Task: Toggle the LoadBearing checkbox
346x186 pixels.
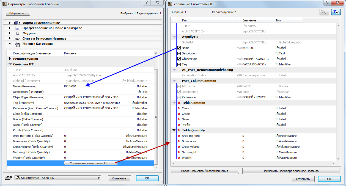Action: pos(179,92)
